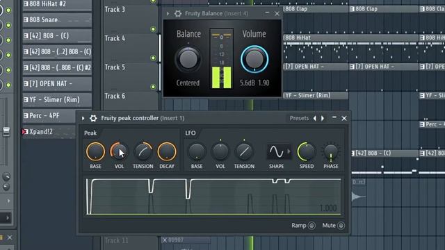
Task: Toggle the Ramp option in peak controller
Action: [x=311, y=226]
